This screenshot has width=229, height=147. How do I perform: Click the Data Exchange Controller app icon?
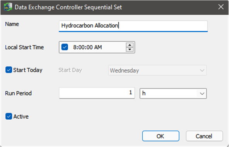8,7
